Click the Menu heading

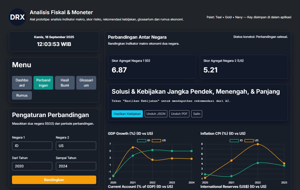(22, 65)
